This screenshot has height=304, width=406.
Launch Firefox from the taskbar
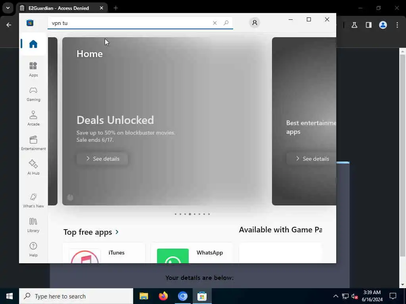(163, 296)
